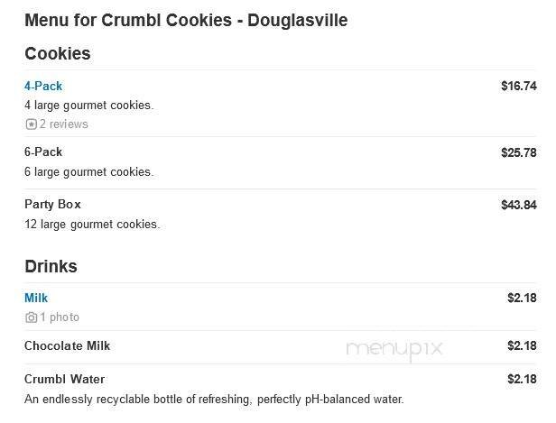Click the '2 reviews' text under 4-Pack
Image resolution: width=556 pixels, height=423 pixels.
[x=63, y=124]
